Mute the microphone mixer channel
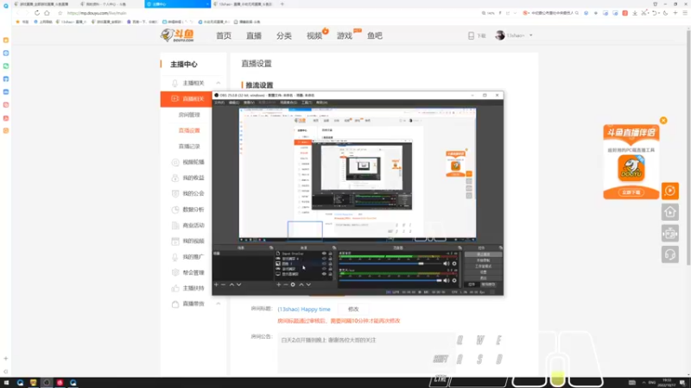 point(447,280)
